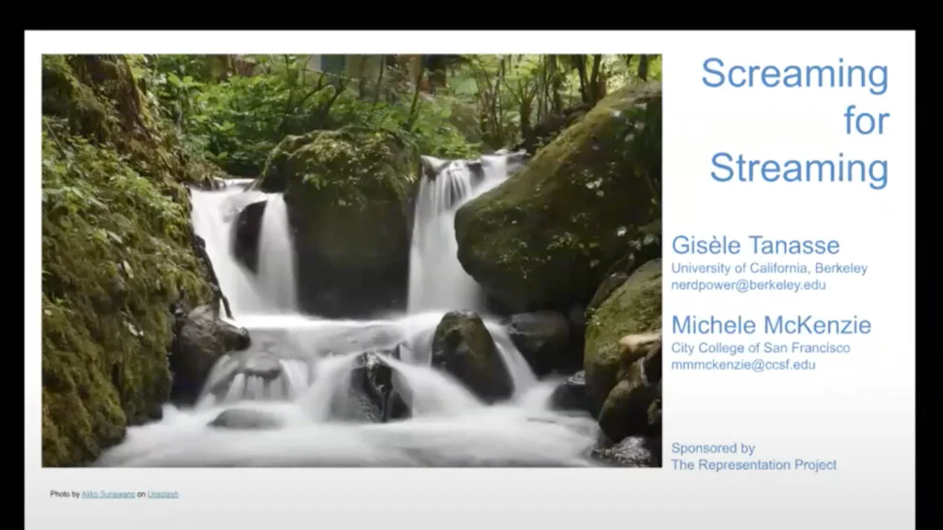The width and height of the screenshot is (943, 530).
Task: Click the presenter name Gisèle Tanasse
Action: tap(755, 245)
